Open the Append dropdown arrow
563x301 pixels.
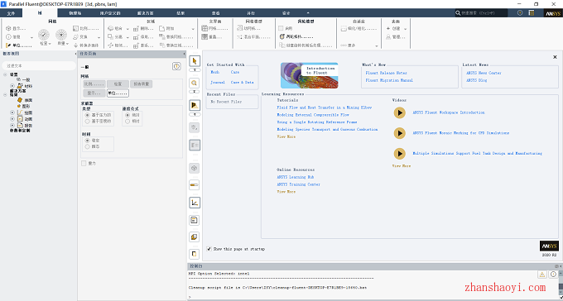coord(193,29)
